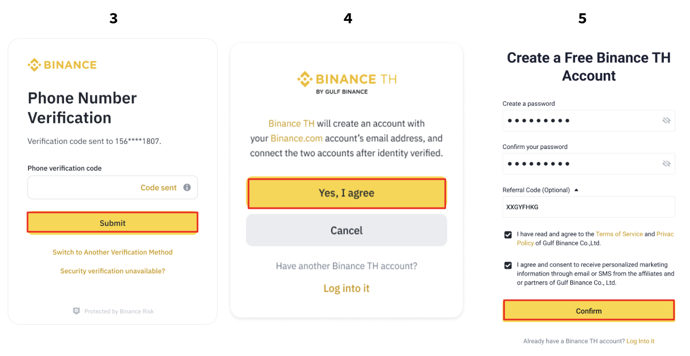Click the Confirm button to create account

(x=588, y=311)
